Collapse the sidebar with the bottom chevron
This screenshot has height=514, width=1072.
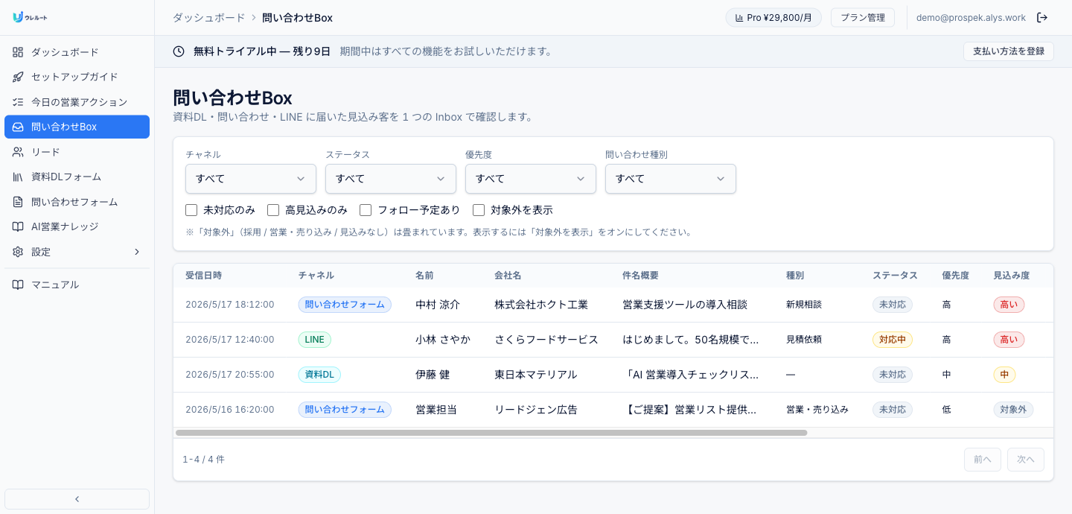[x=77, y=499]
